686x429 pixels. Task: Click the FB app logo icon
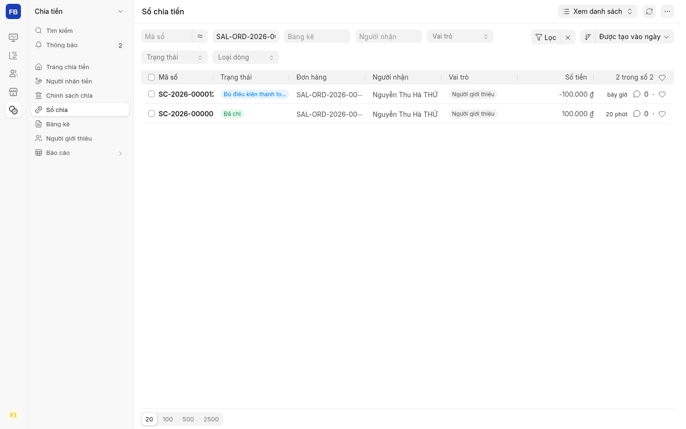point(13,11)
